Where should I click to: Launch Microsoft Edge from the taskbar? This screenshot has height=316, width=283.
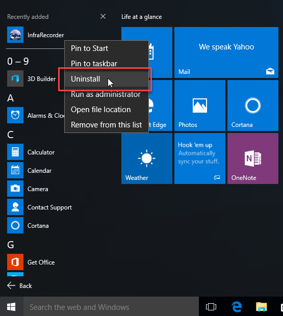(x=237, y=307)
